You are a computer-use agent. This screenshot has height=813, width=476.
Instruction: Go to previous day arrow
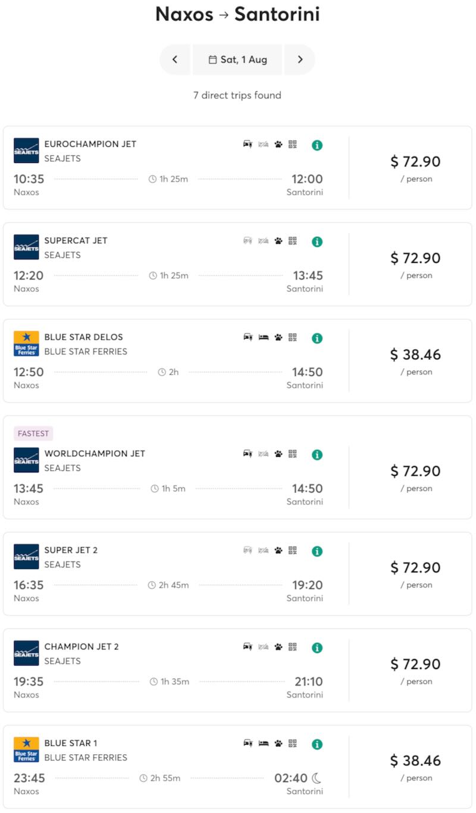[x=175, y=59]
